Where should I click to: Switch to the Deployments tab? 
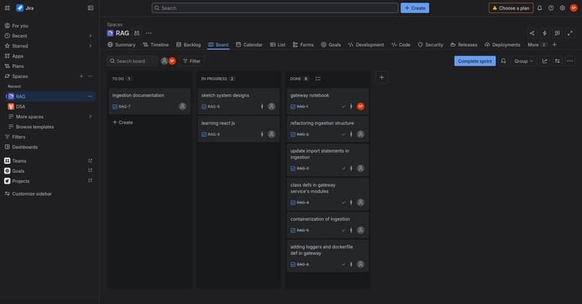point(502,44)
